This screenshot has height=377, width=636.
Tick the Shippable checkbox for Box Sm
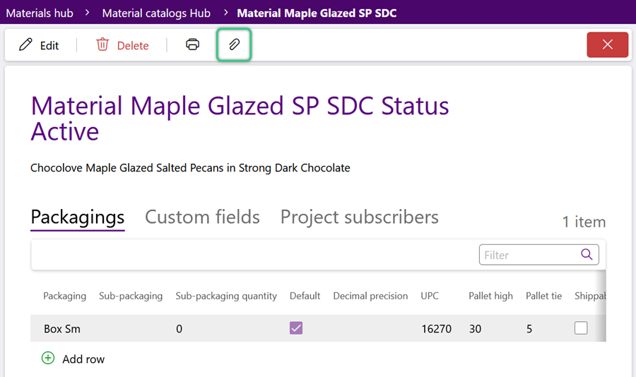pyautogui.click(x=581, y=328)
